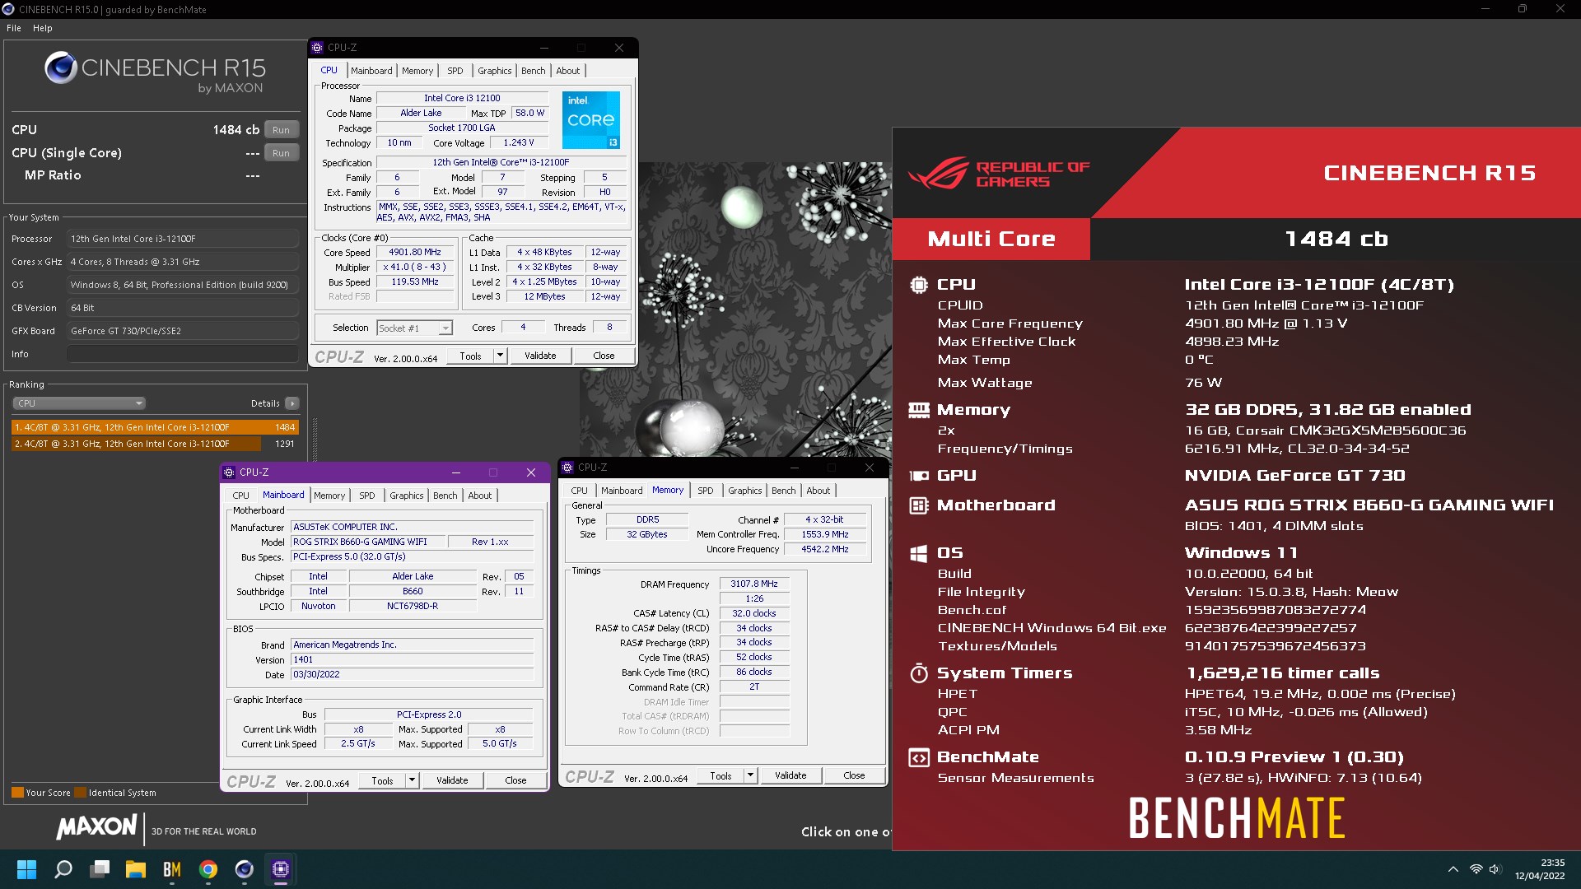Click the GPU icon in BenchMate panel

pyautogui.click(x=919, y=476)
